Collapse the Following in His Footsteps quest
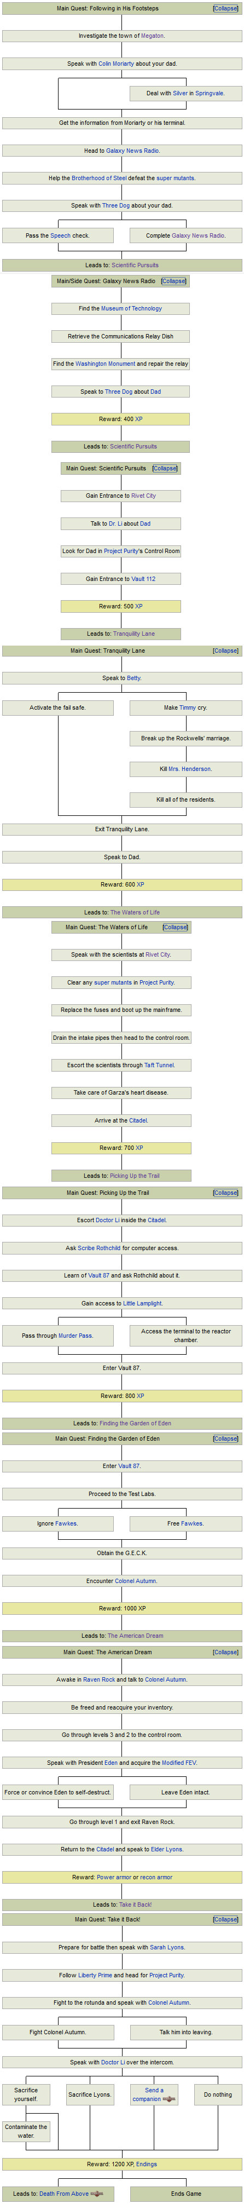The image size is (244, 2204). point(226,9)
